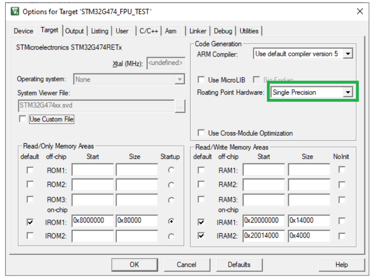The image size is (374, 279).
Task: Select the IROM1 Startup radio button
Action: click(x=171, y=221)
